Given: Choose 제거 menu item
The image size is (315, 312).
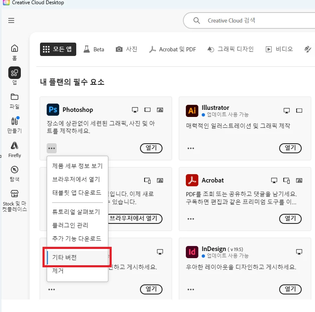Looking at the screenshot, I should point(77,271).
